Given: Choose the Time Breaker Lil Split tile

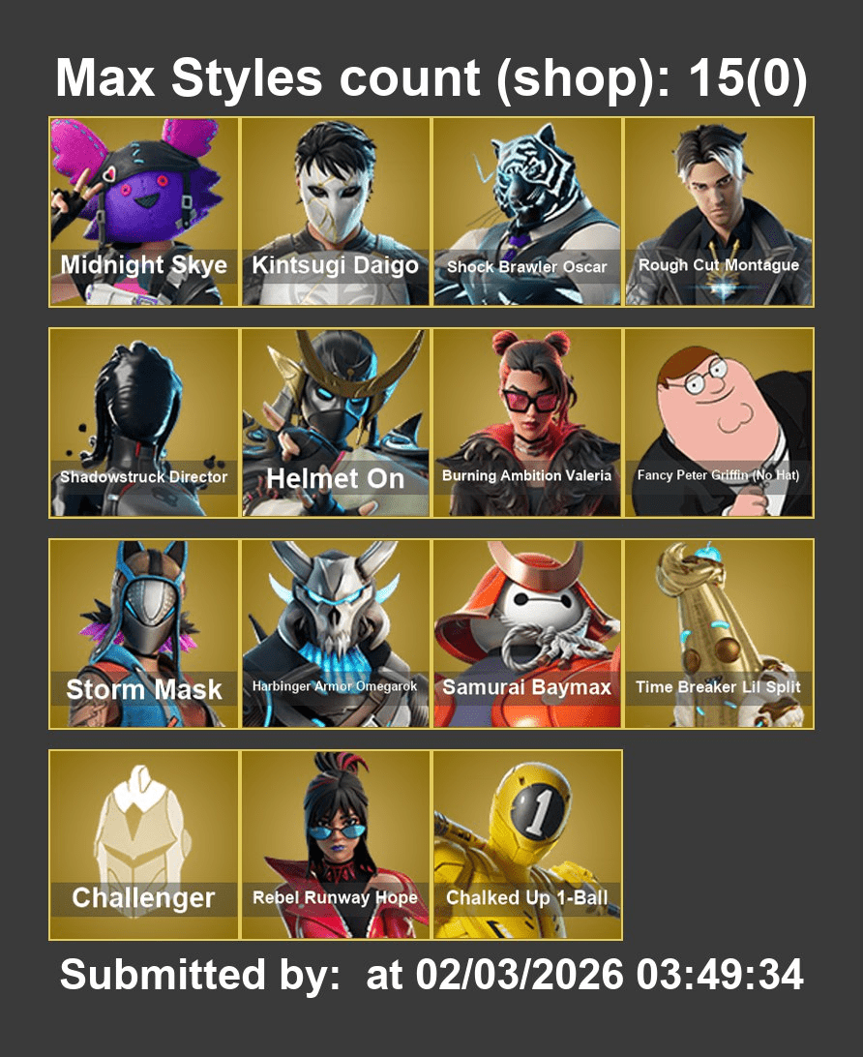Looking at the screenshot, I should (x=719, y=634).
